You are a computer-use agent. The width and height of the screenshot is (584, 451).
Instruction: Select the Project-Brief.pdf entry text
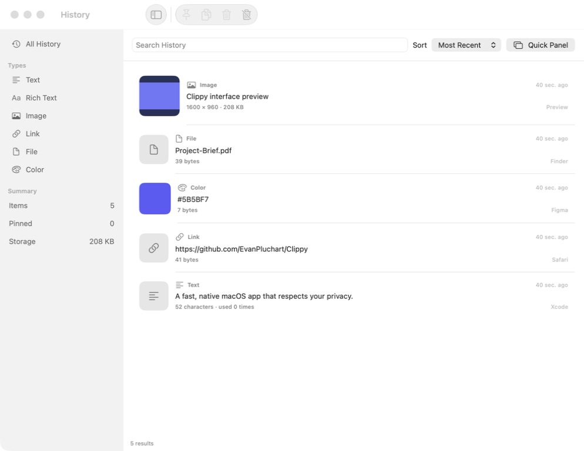point(203,150)
